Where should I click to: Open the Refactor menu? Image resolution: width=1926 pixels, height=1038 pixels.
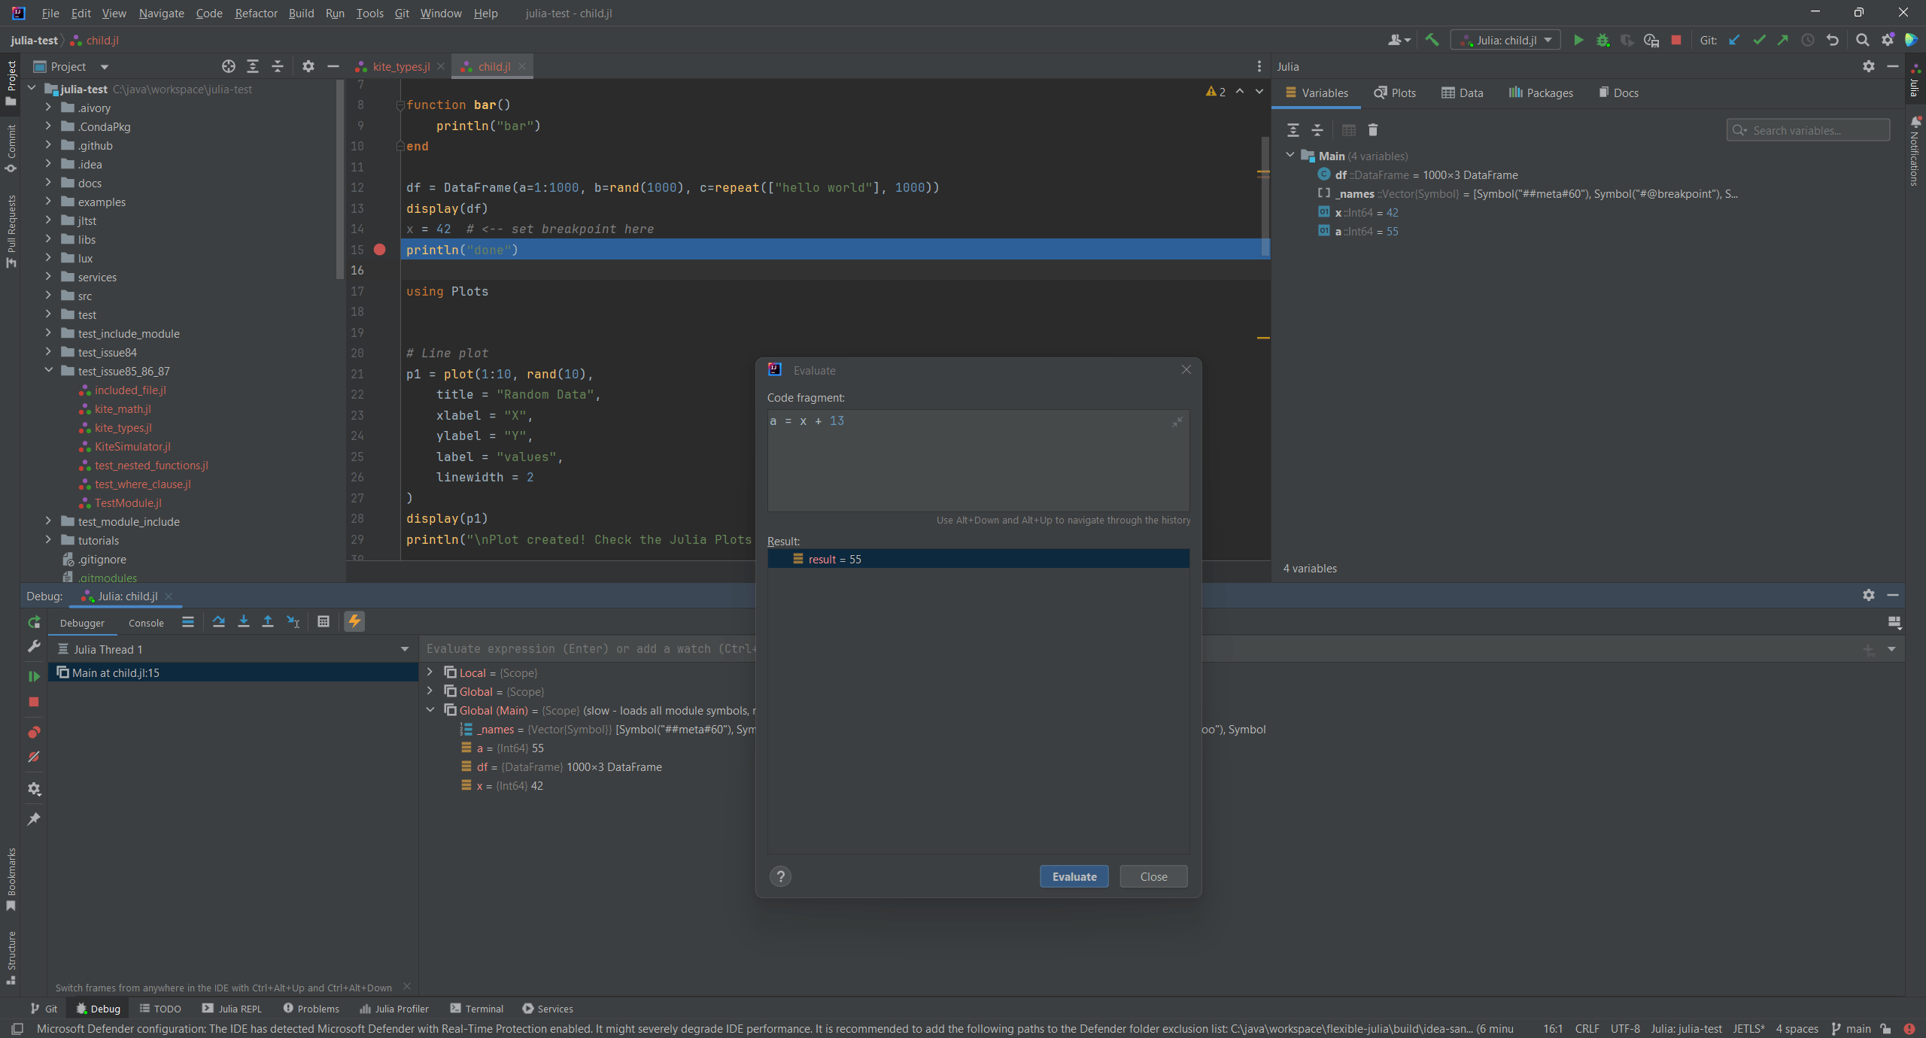pos(256,13)
